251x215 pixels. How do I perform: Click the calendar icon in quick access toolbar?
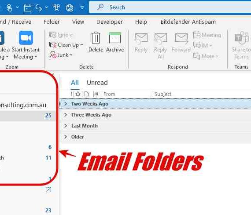click(28, 7)
